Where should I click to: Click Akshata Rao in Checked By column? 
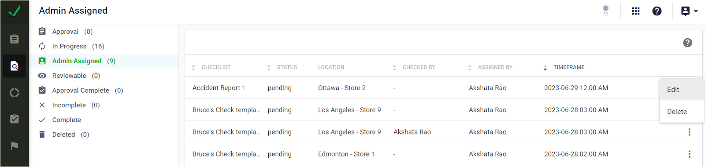pyautogui.click(x=412, y=132)
